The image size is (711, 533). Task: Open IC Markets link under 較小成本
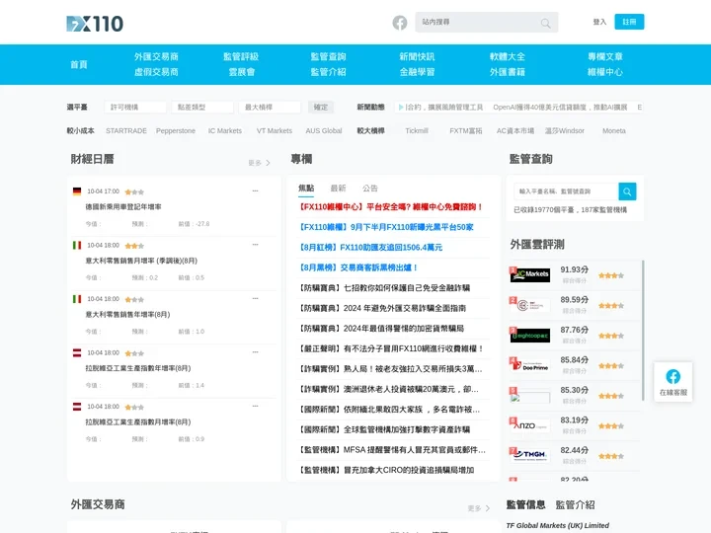pyautogui.click(x=225, y=130)
